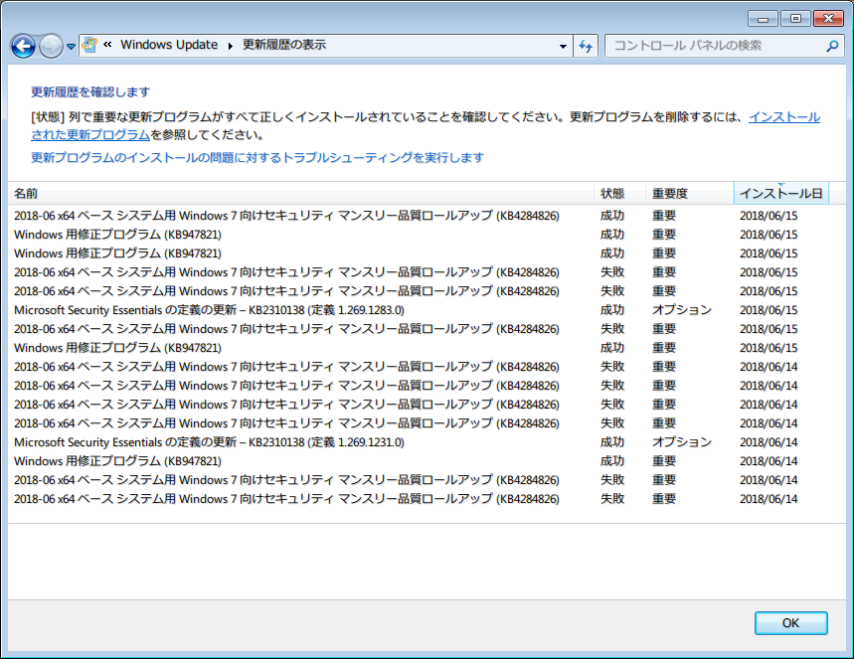
Task: Minimize the update history window
Action: (764, 18)
